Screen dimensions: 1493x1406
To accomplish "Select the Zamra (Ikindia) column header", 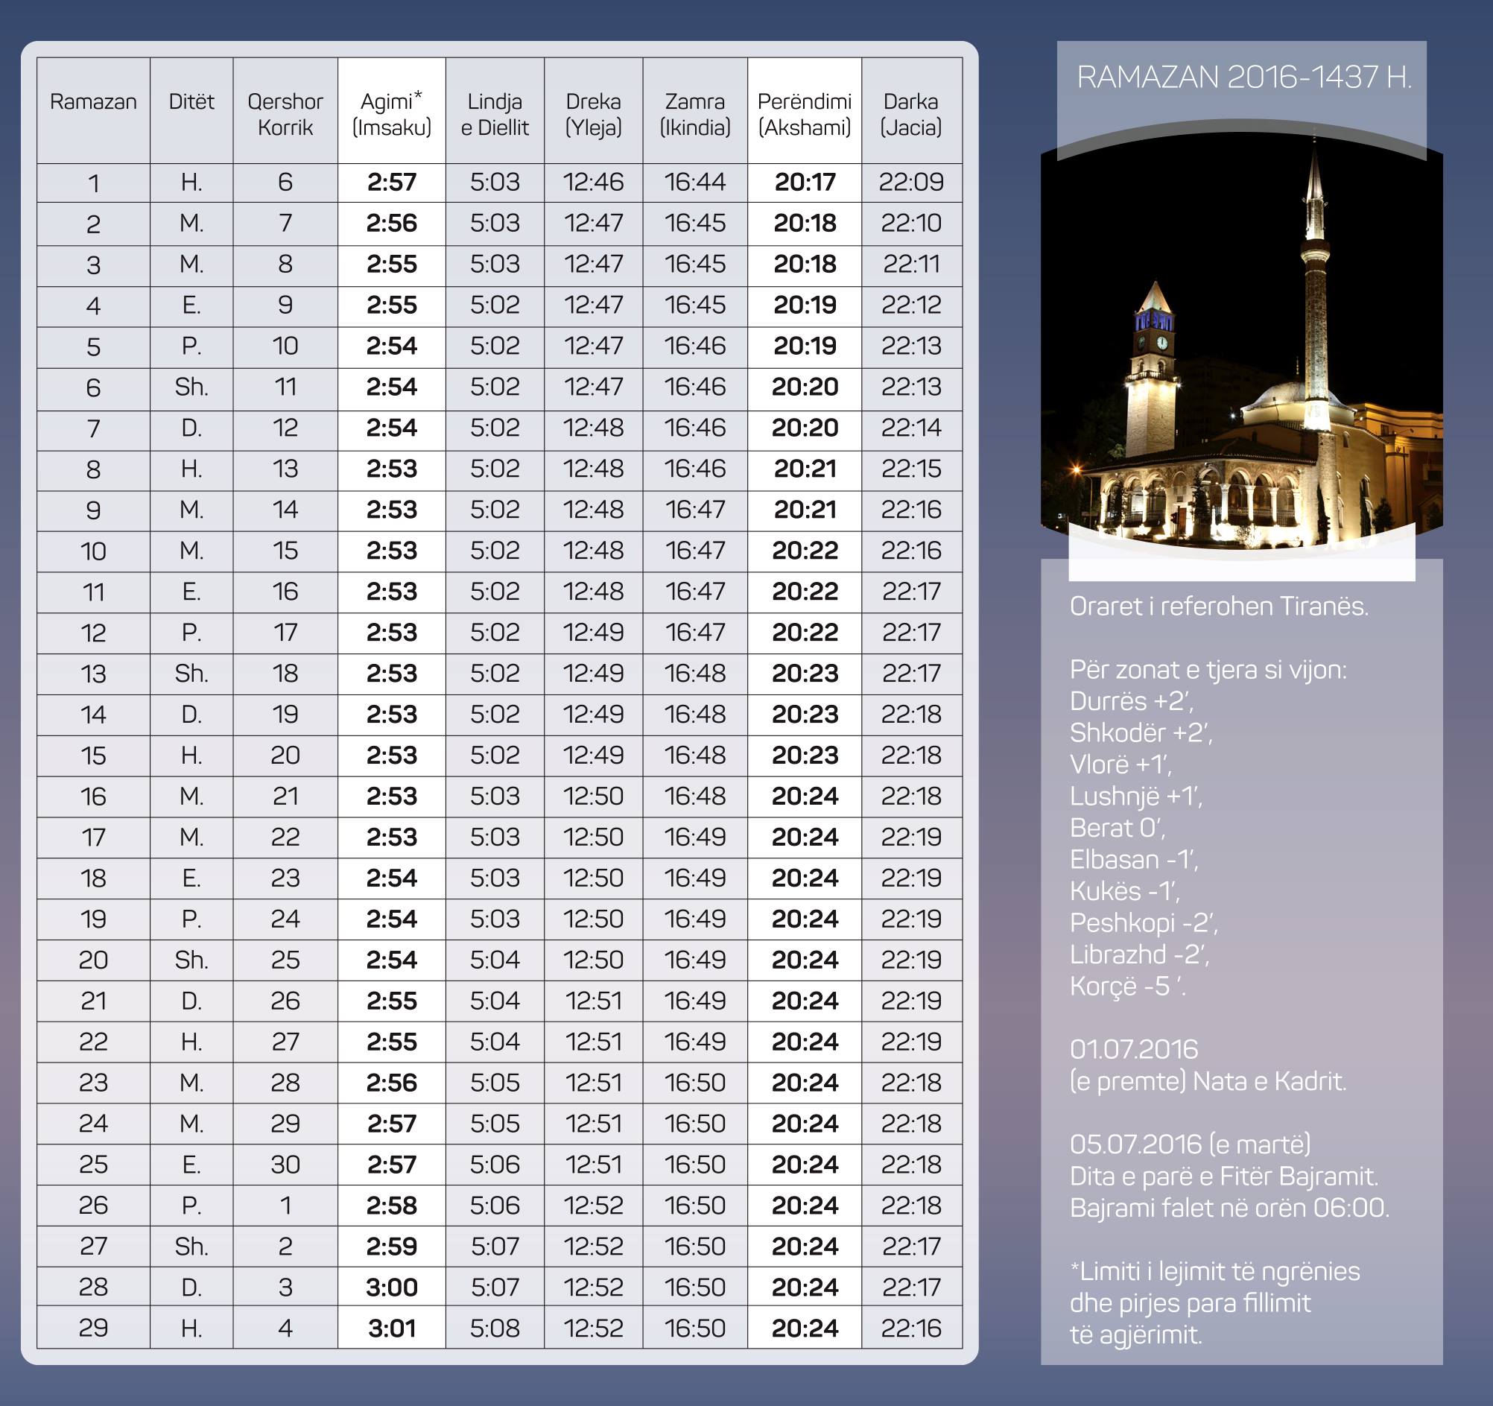I will click(694, 113).
